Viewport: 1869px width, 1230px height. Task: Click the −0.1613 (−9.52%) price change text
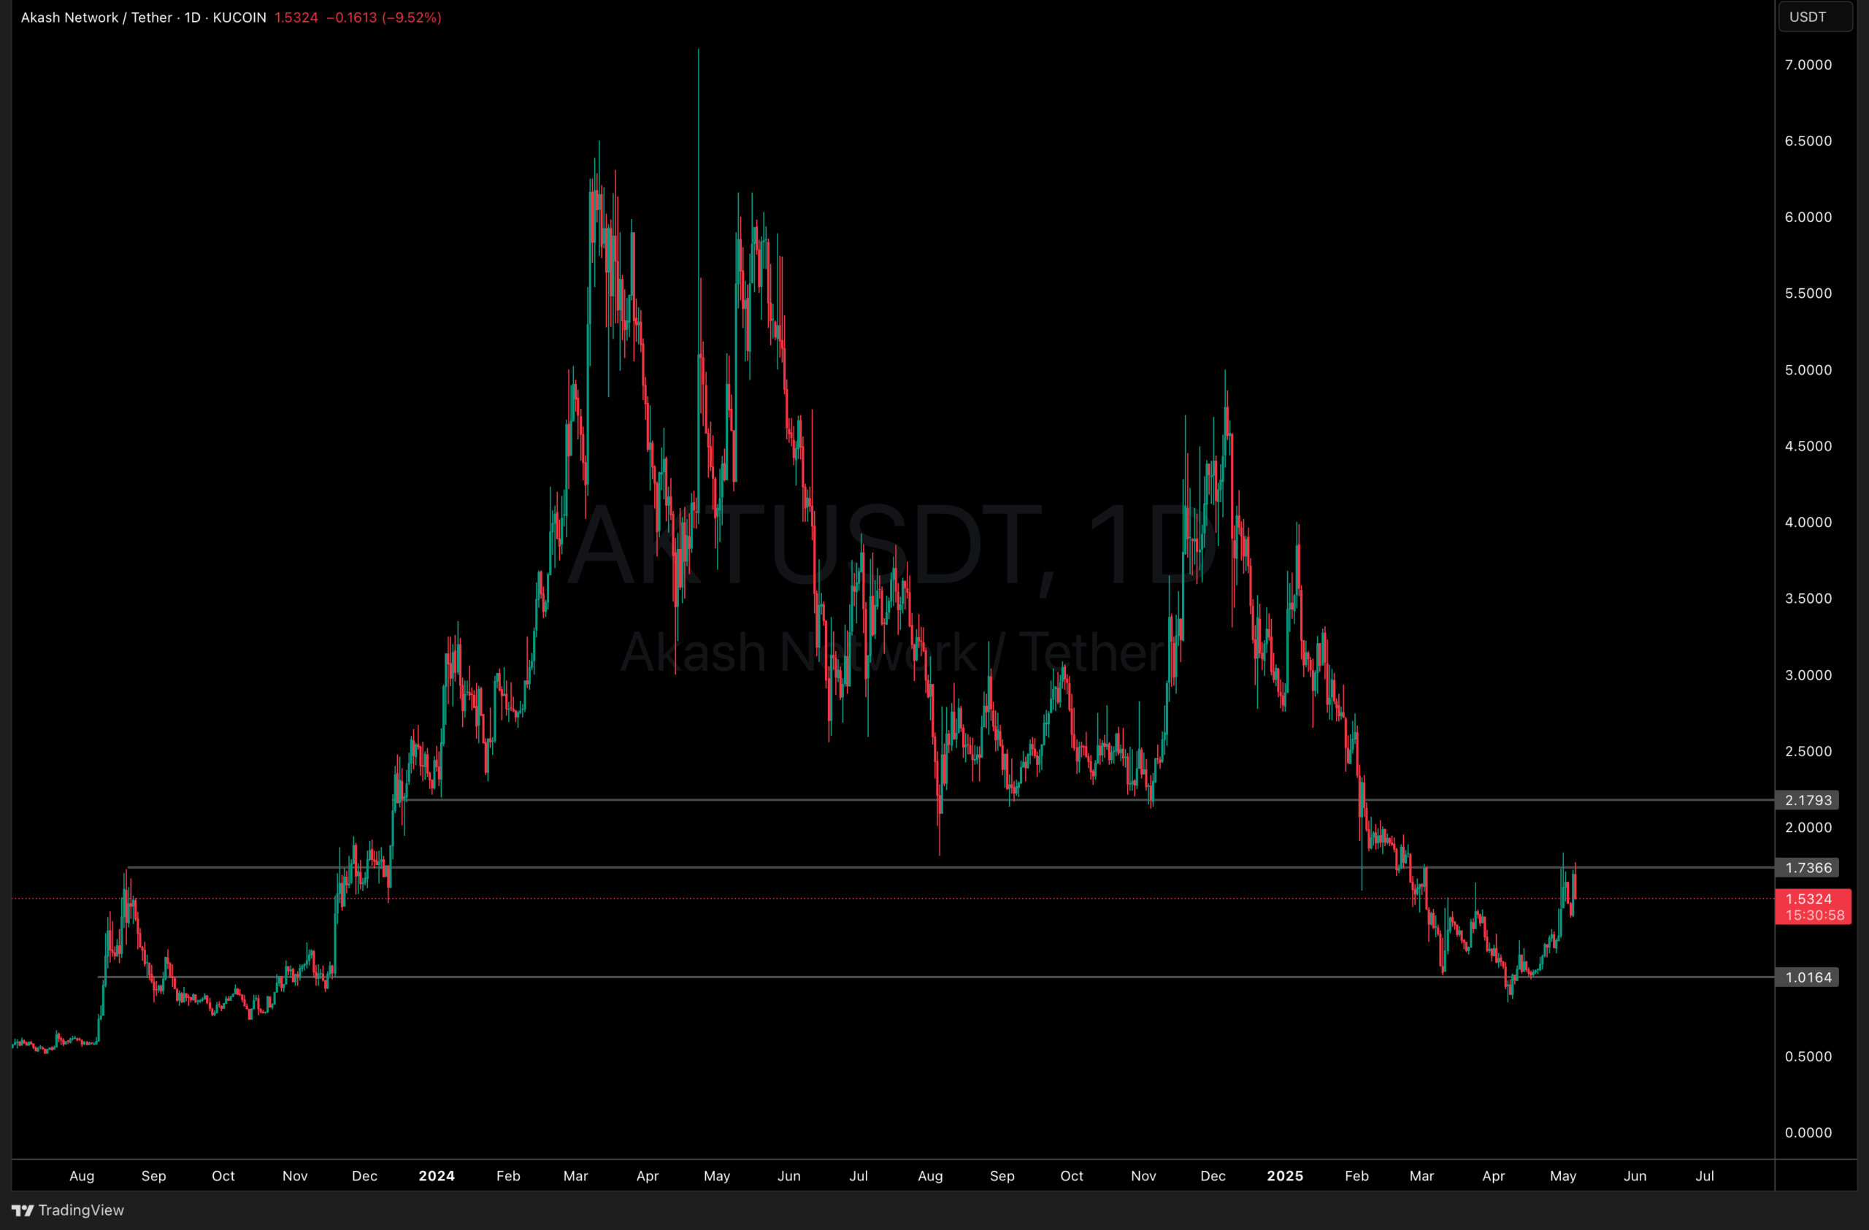(x=384, y=18)
